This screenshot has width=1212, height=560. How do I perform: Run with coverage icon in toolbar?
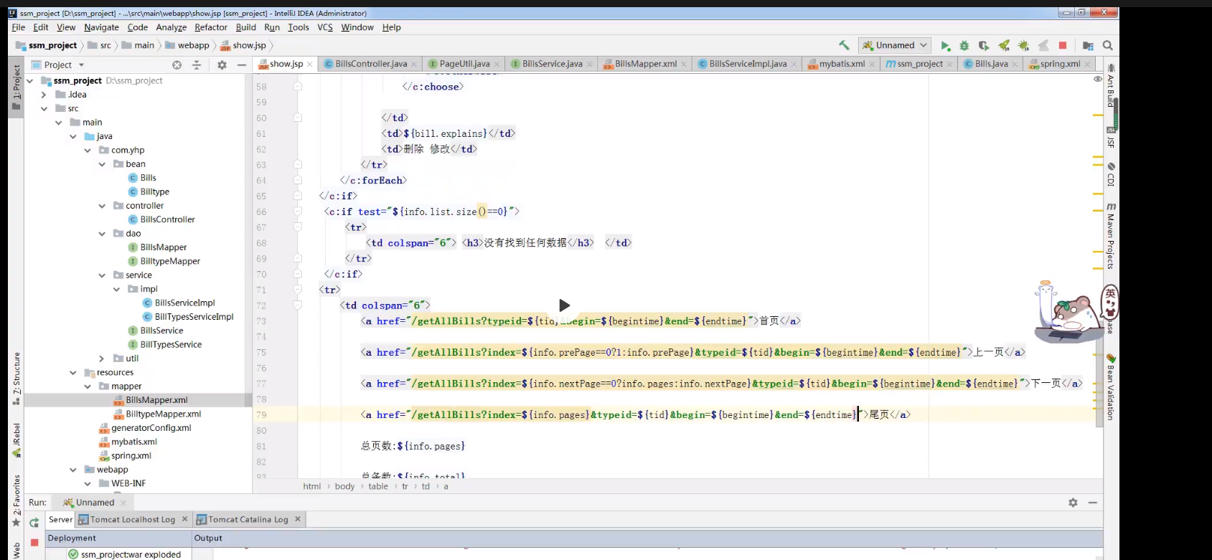984,46
